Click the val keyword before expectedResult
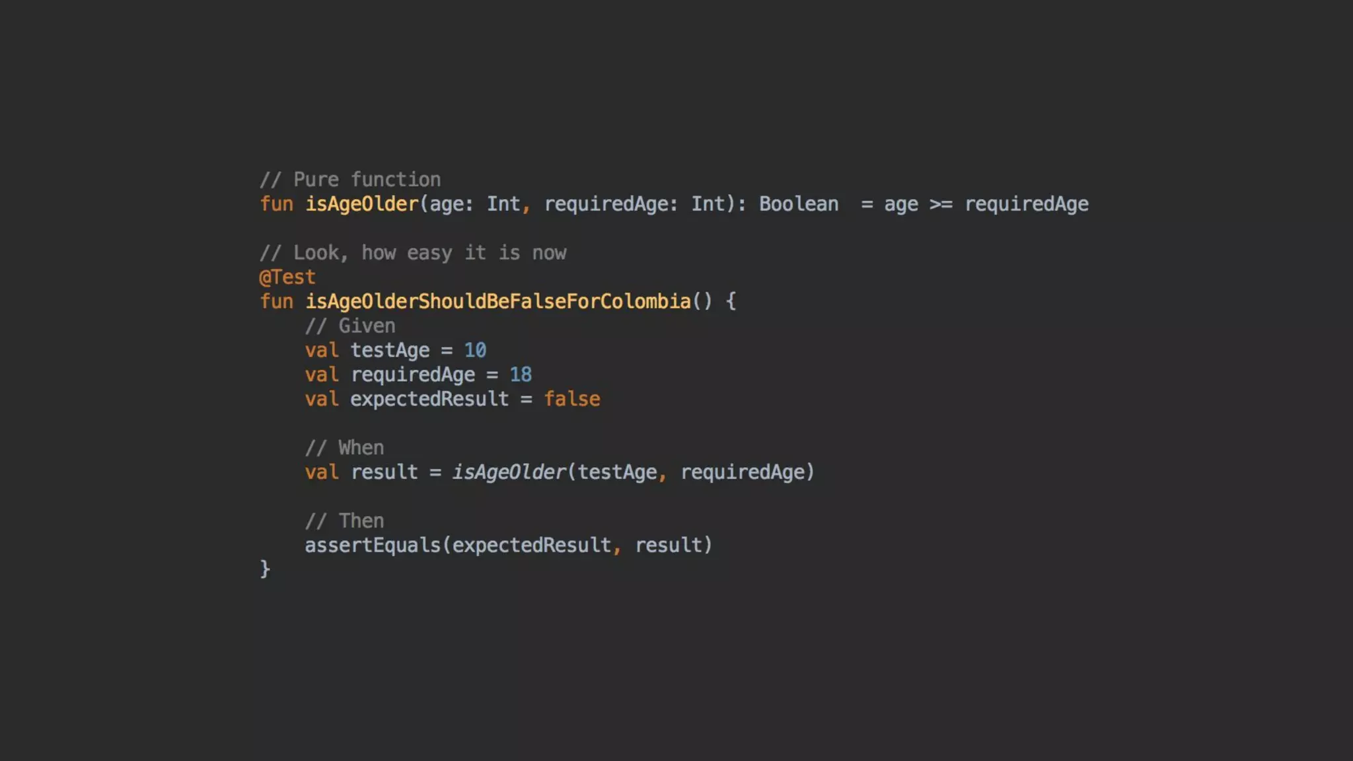 pyautogui.click(x=322, y=399)
